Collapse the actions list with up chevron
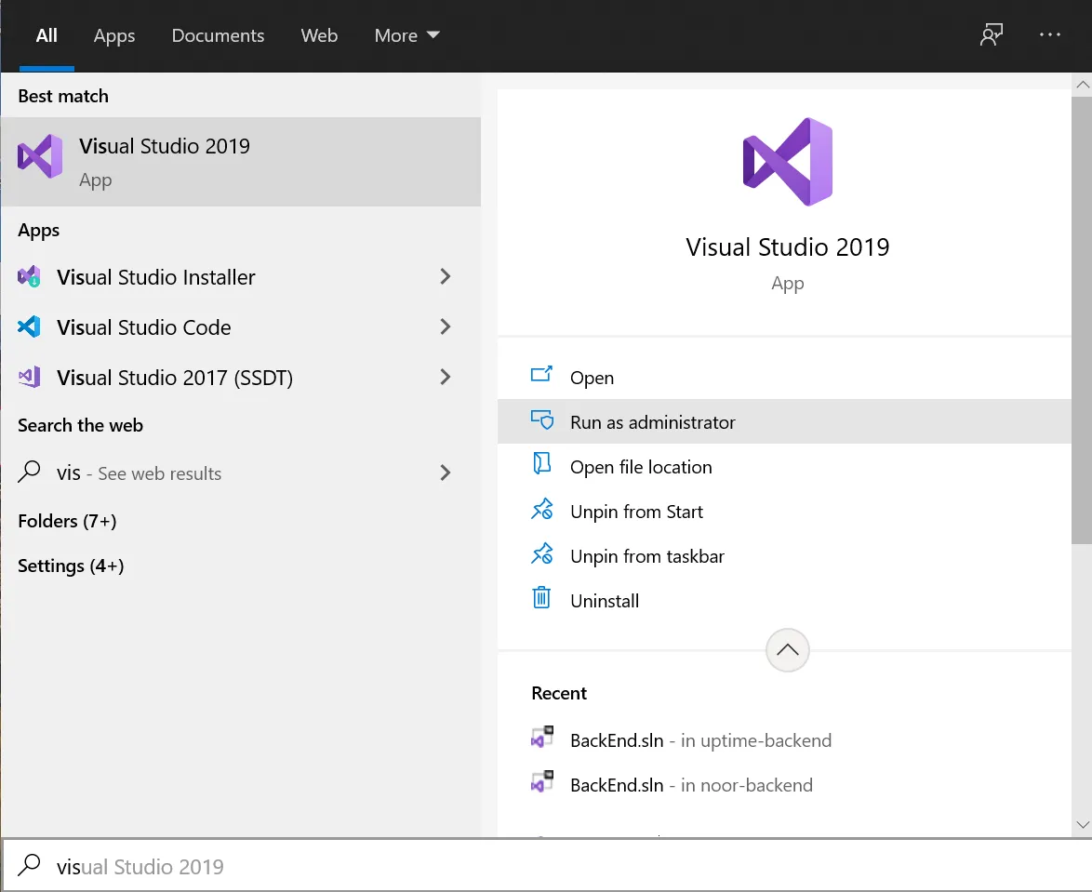The height and width of the screenshot is (892, 1092). [x=787, y=650]
